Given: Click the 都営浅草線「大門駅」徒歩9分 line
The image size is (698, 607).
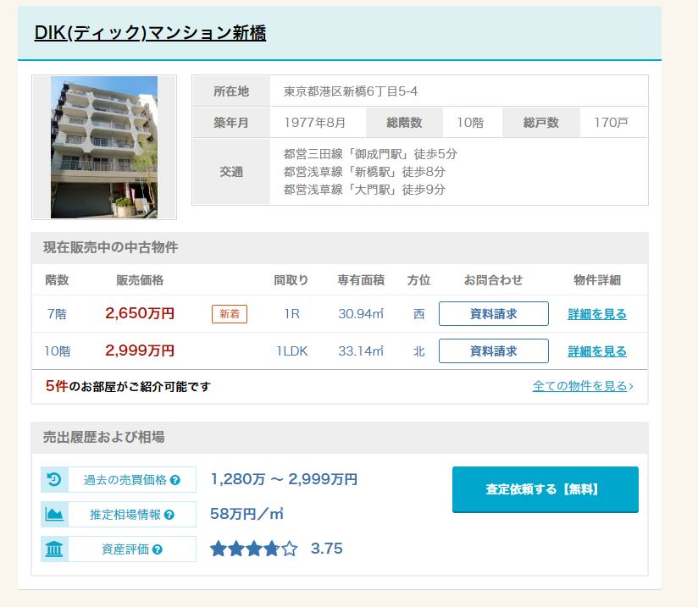Looking at the screenshot, I should (364, 190).
